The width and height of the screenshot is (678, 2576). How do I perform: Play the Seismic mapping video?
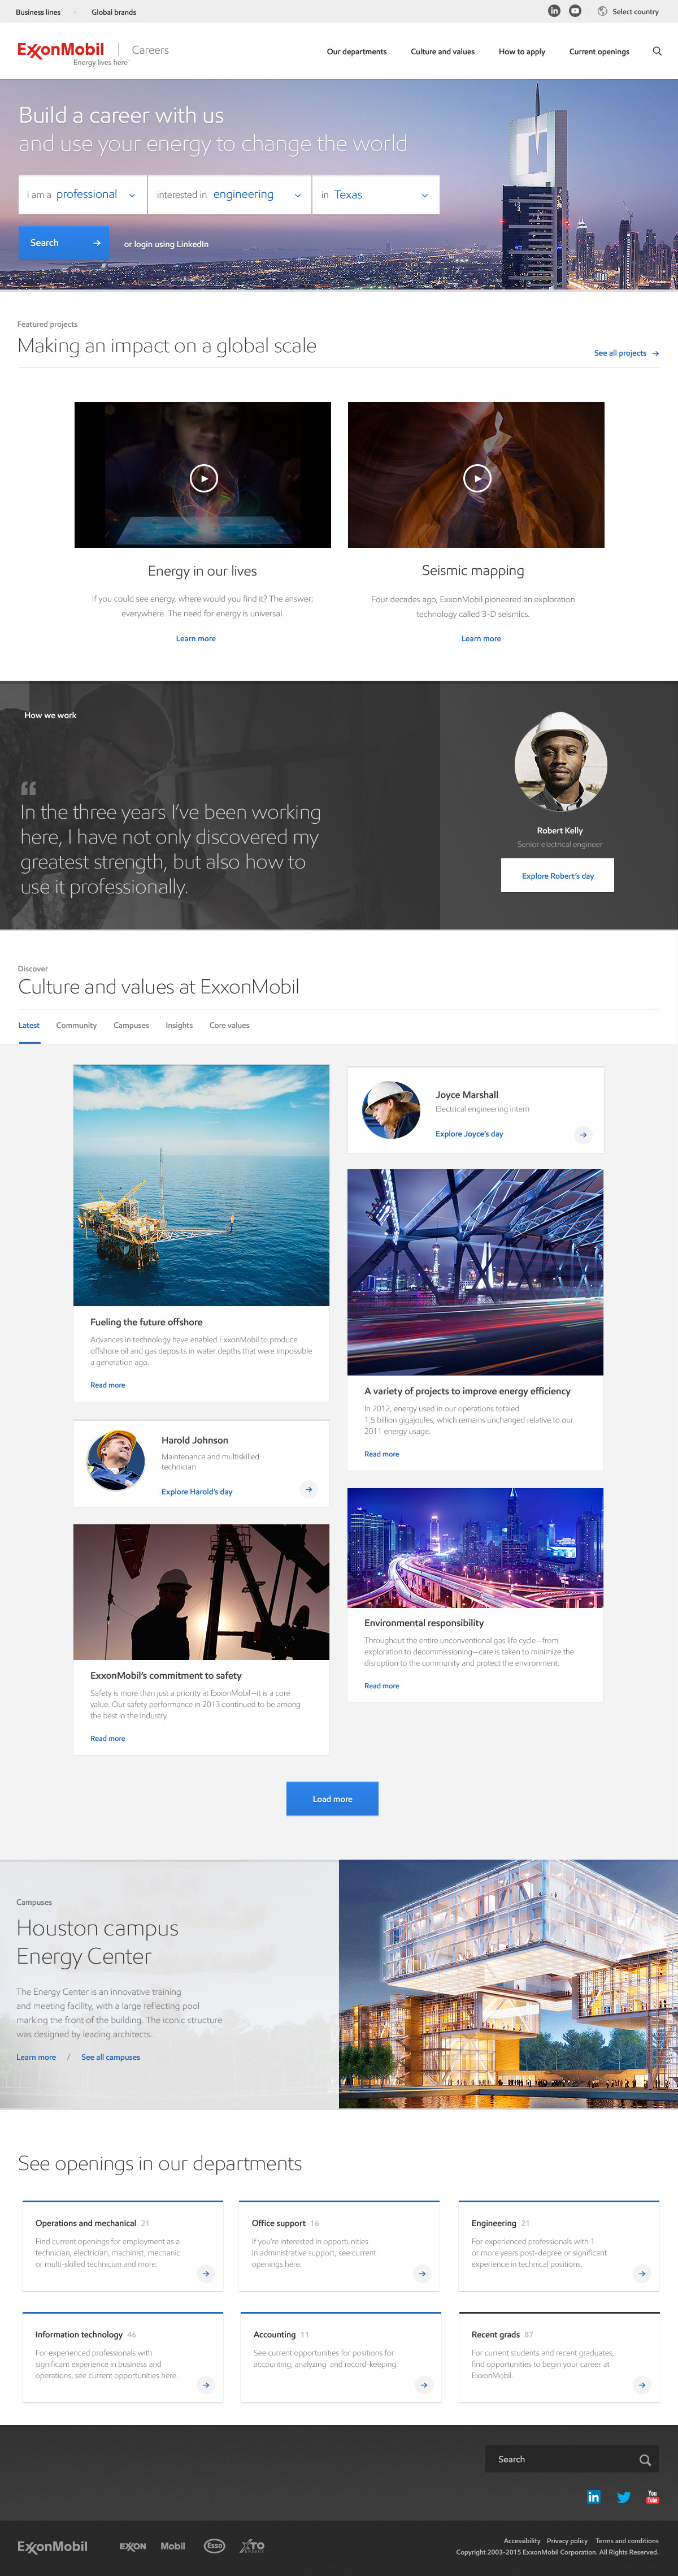(477, 478)
